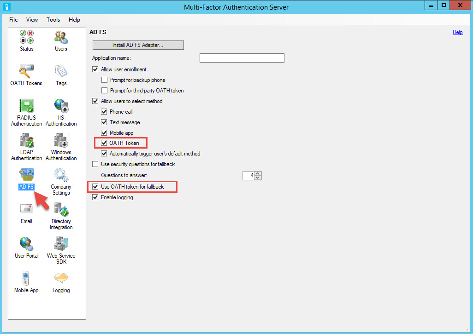Open the View menu
The width and height of the screenshot is (473, 334).
pyautogui.click(x=32, y=20)
